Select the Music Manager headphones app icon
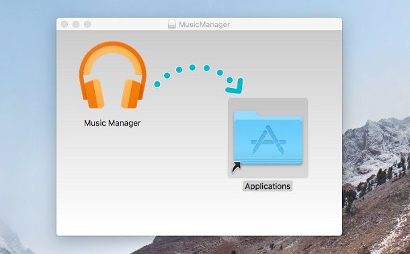 (x=113, y=75)
